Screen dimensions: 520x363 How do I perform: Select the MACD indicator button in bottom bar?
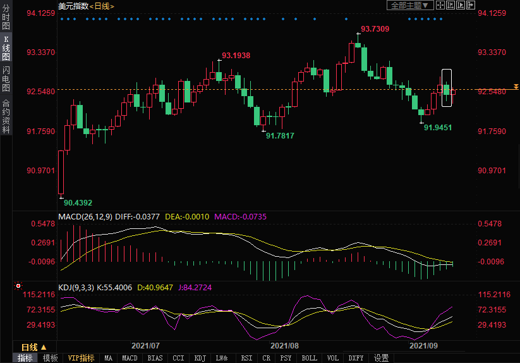coord(130,358)
